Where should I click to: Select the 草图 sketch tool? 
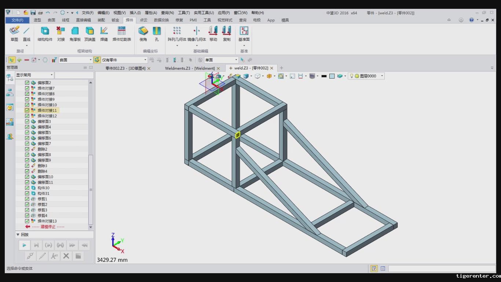tap(14, 33)
